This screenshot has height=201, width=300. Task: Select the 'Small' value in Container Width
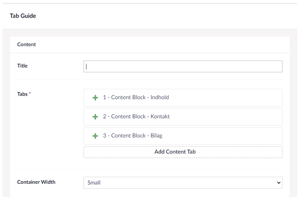[x=94, y=183]
